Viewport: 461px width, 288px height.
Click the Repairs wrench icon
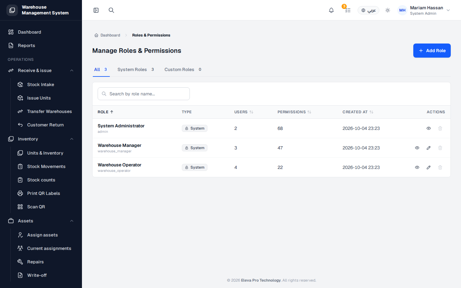(x=20, y=262)
